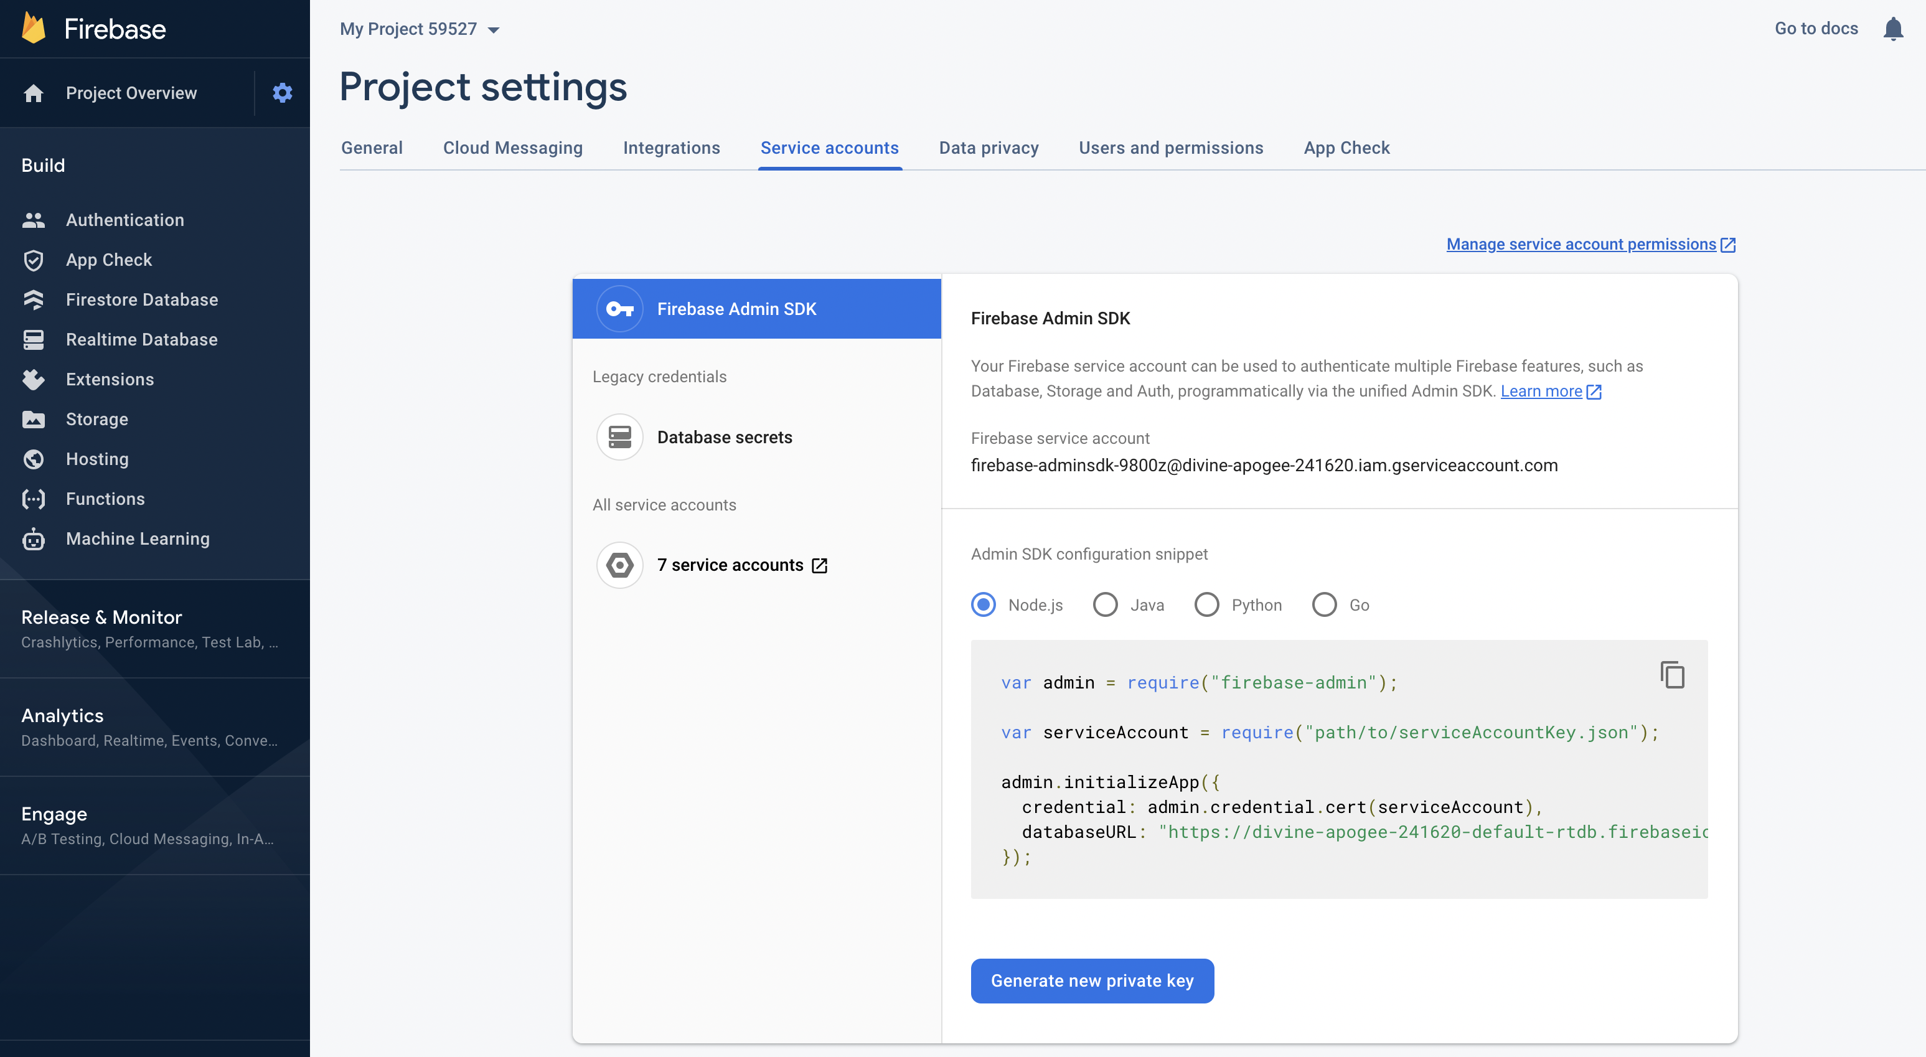Screen dimensions: 1926x1057
Task: Click the Realtime Database icon
Action: (x=33, y=339)
